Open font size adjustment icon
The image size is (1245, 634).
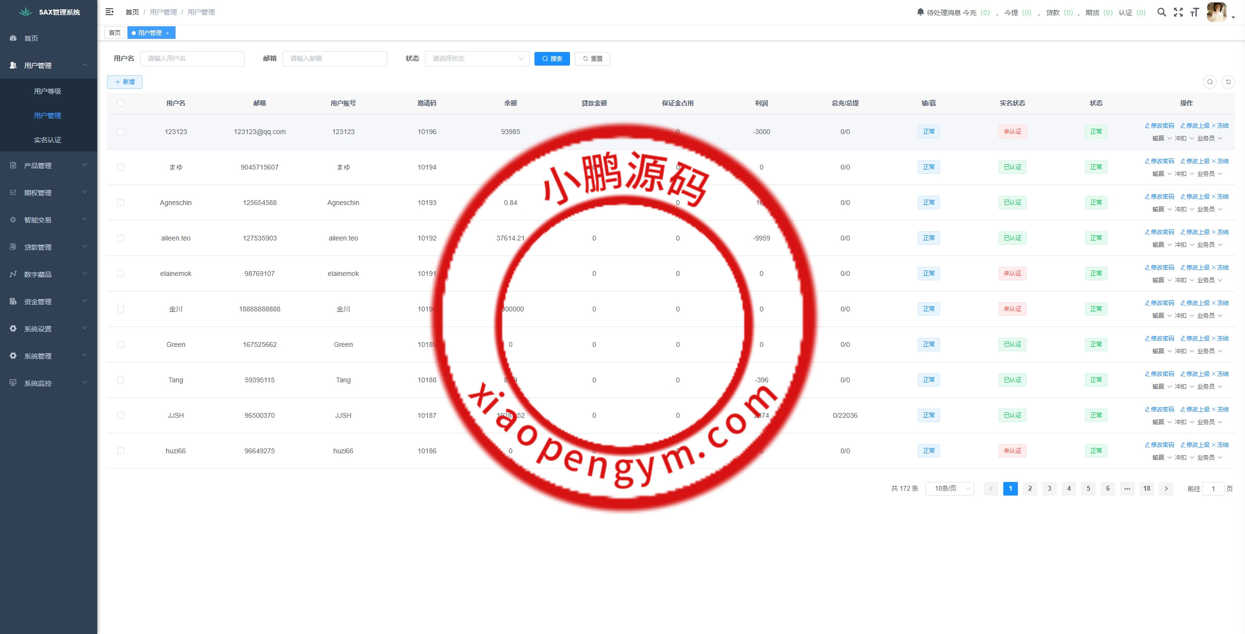(x=1194, y=12)
